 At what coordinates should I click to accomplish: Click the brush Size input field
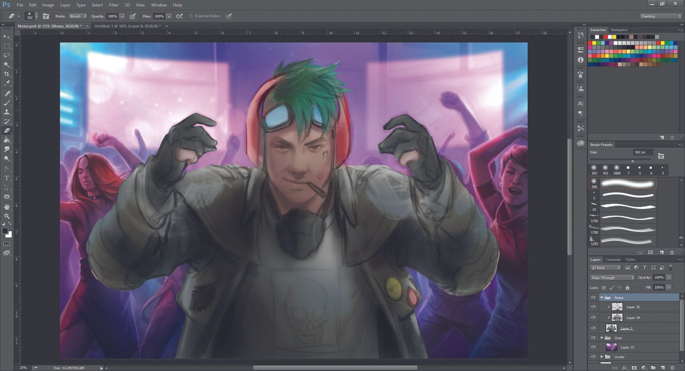click(642, 153)
